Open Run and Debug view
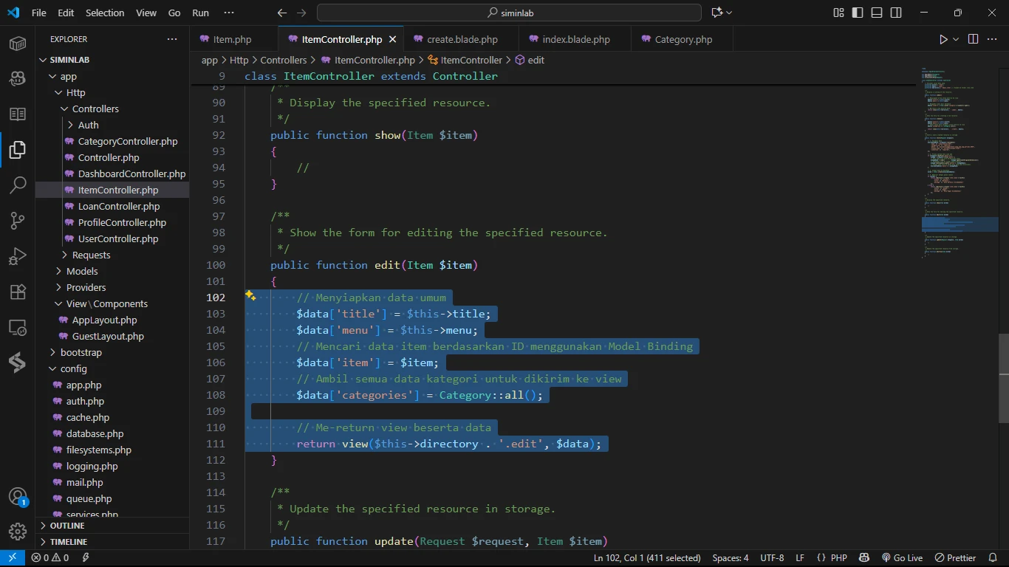 pyautogui.click(x=18, y=256)
